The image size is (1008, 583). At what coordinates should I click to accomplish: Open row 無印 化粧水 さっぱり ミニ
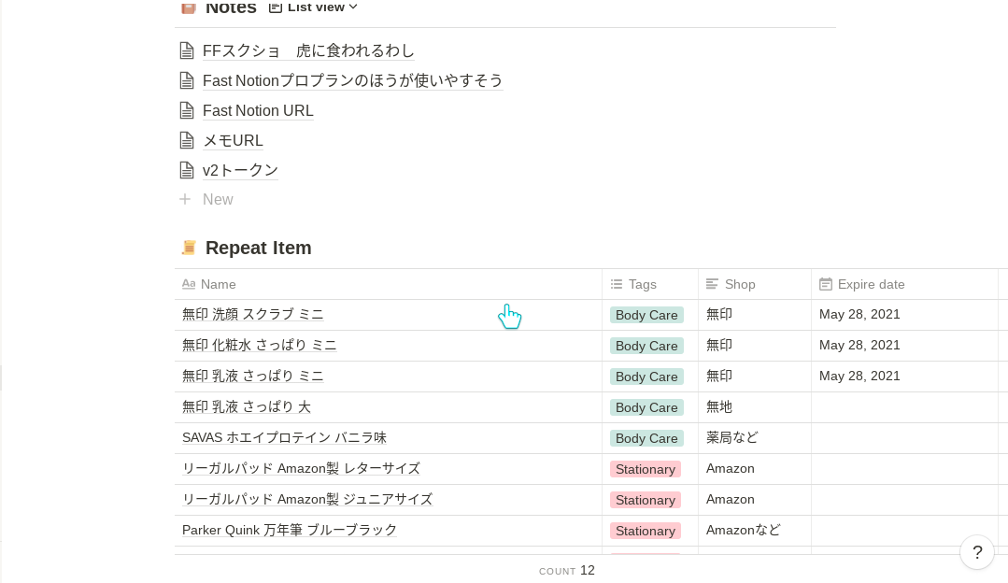(x=259, y=345)
